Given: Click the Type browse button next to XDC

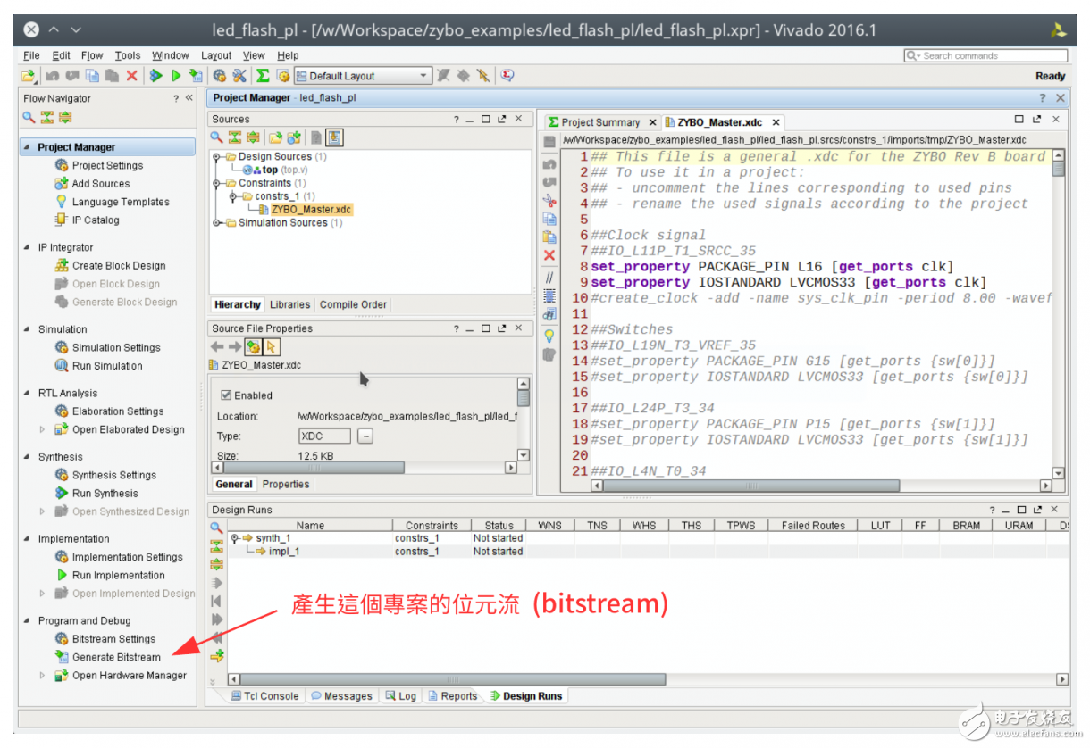Looking at the screenshot, I should [x=365, y=436].
